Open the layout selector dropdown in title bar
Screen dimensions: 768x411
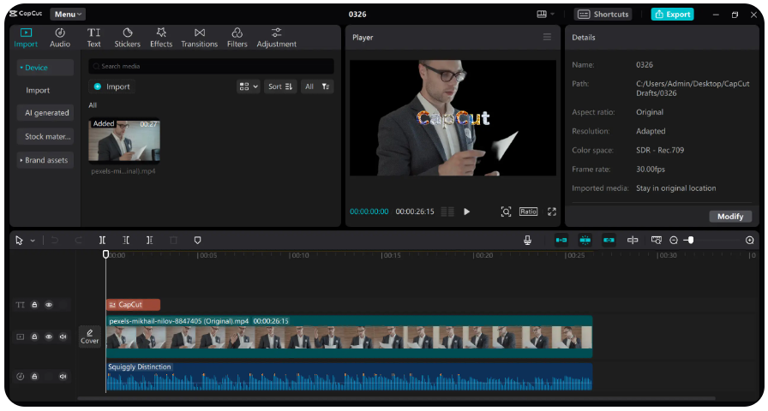coord(545,15)
